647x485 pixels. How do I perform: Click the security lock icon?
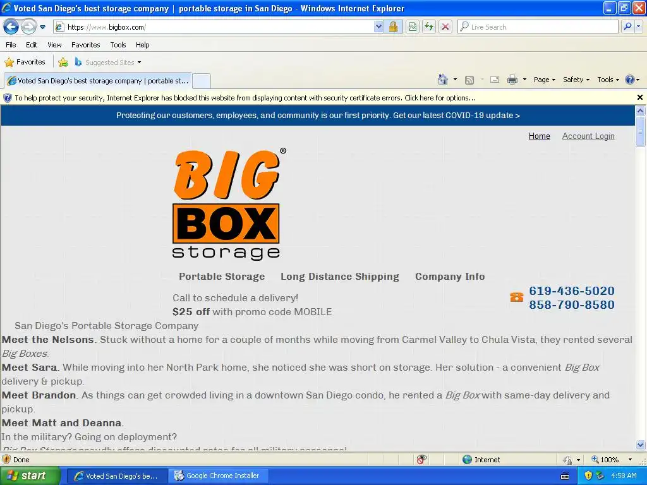coord(393,27)
